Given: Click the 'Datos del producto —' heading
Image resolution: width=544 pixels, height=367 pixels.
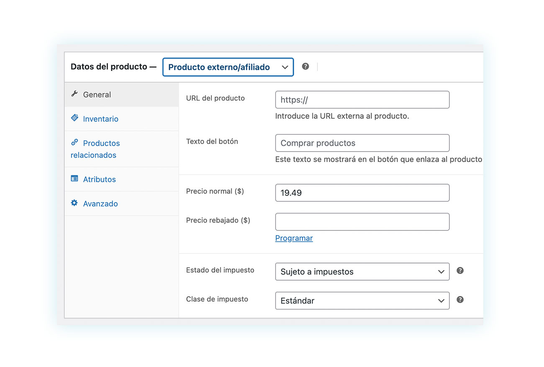Looking at the screenshot, I should click(x=113, y=67).
